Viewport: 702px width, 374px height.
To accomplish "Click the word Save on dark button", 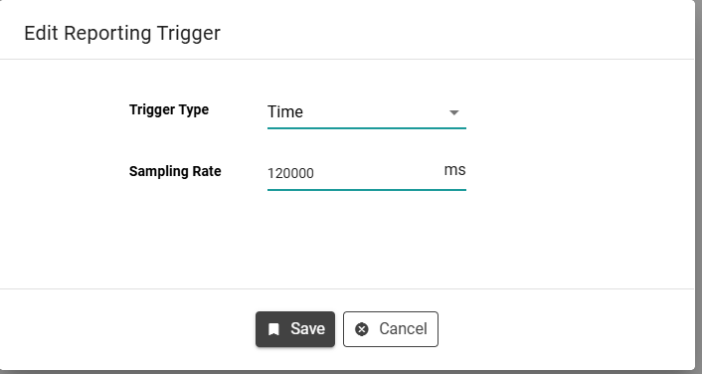I will coord(307,329).
